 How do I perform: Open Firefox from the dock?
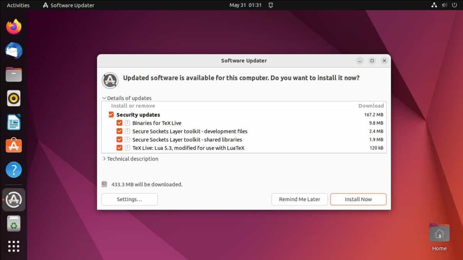[x=14, y=27]
